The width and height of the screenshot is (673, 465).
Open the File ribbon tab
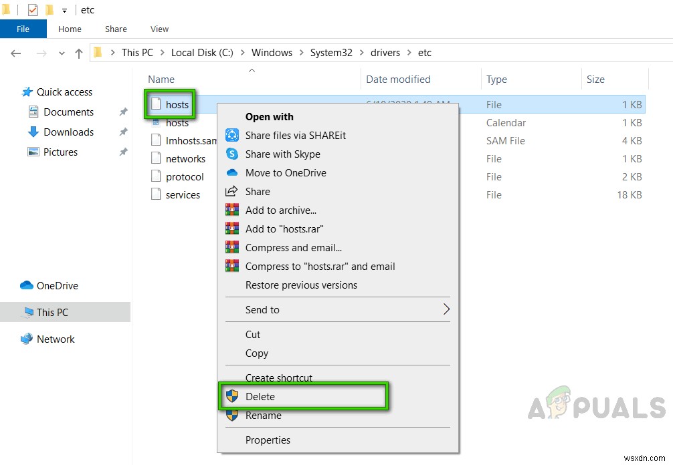click(x=23, y=29)
